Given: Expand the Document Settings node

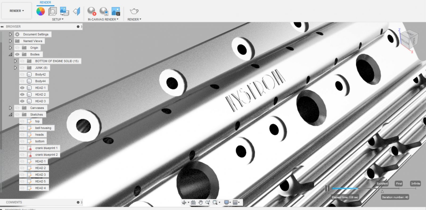Looking at the screenshot, I should [x=10, y=34].
